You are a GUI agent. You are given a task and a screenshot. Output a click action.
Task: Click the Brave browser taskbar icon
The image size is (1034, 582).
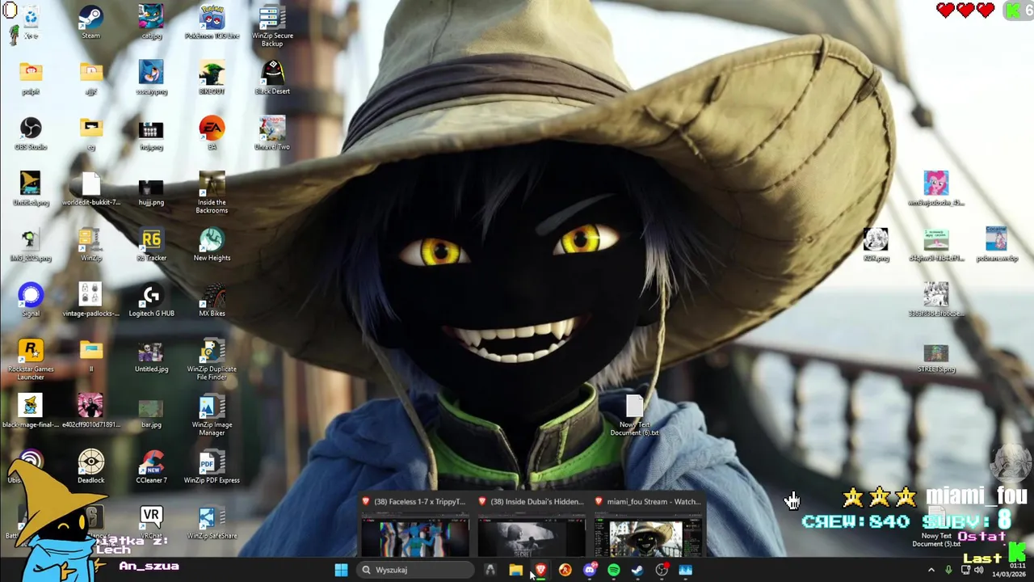pos(540,570)
